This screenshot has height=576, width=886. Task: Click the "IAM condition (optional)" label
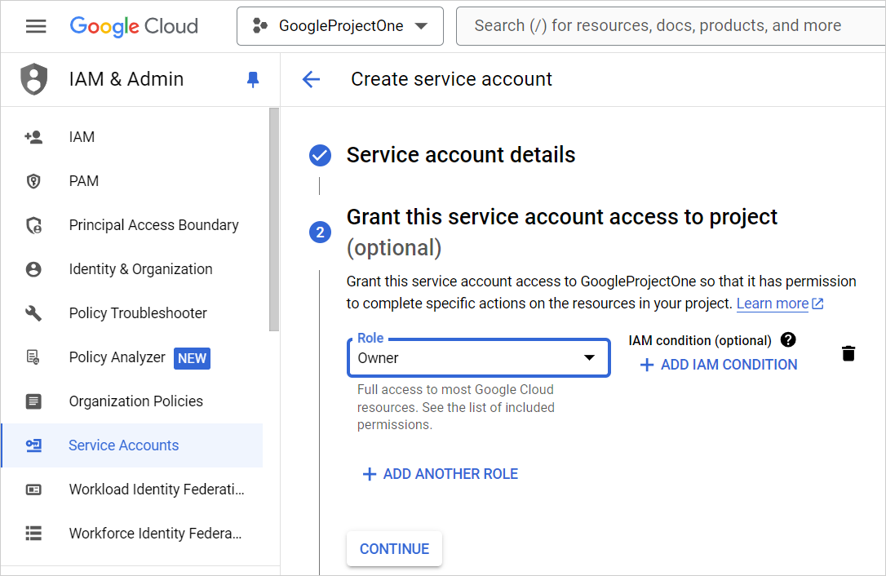(699, 340)
